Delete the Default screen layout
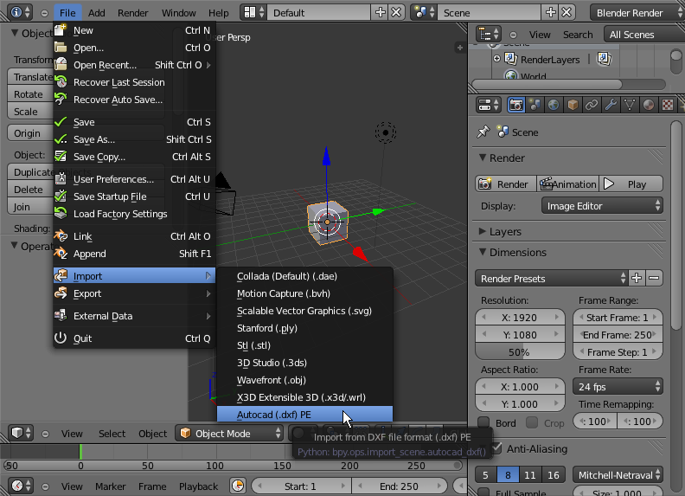The height and width of the screenshot is (496, 685). pyautogui.click(x=396, y=13)
